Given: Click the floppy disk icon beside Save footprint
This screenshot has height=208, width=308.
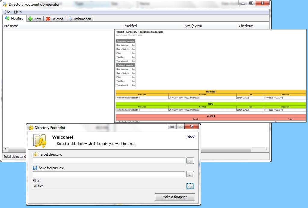Looking at the screenshot, I should point(35,168).
